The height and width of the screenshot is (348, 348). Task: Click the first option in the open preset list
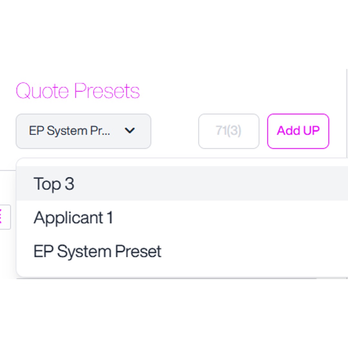pyautogui.click(x=54, y=184)
